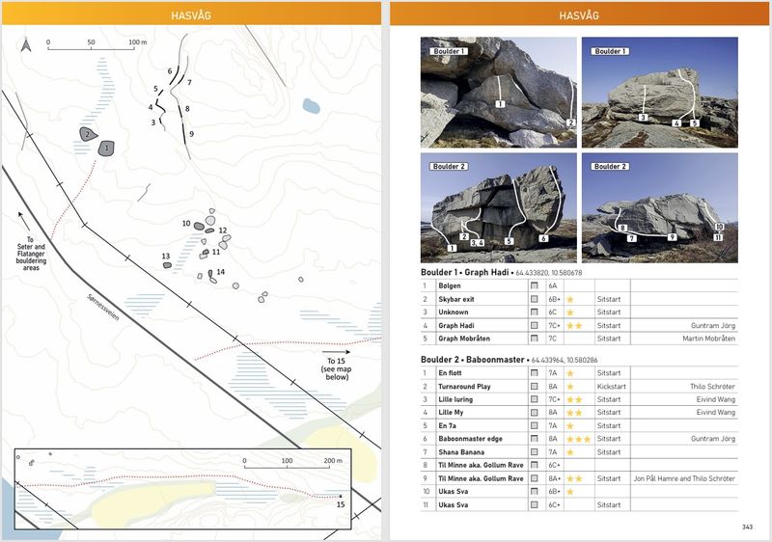Click the HASVÅG header on the left page
Image resolution: width=772 pixels, height=542 pixels.
[191, 15]
